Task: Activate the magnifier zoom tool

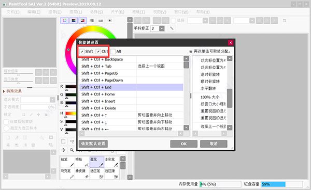Action: point(72,150)
